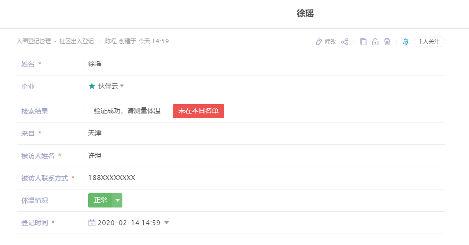Screen dimensions: 469x245
Task: Click the phone value 188XXXXXXXX
Action: pyautogui.click(x=111, y=178)
